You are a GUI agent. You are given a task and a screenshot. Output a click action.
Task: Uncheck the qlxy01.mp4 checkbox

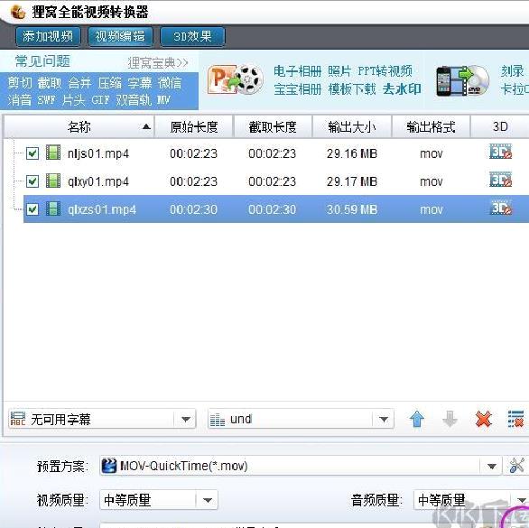pyautogui.click(x=32, y=181)
